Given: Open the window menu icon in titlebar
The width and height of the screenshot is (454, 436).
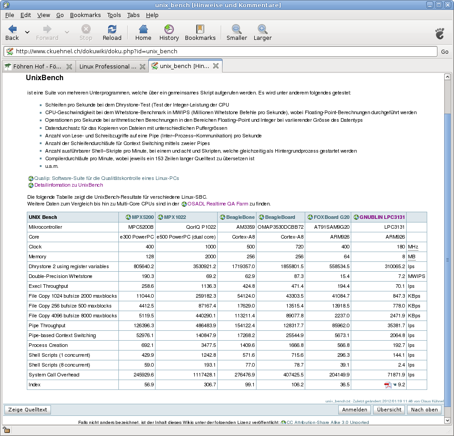Looking at the screenshot, I should pos(6,5).
